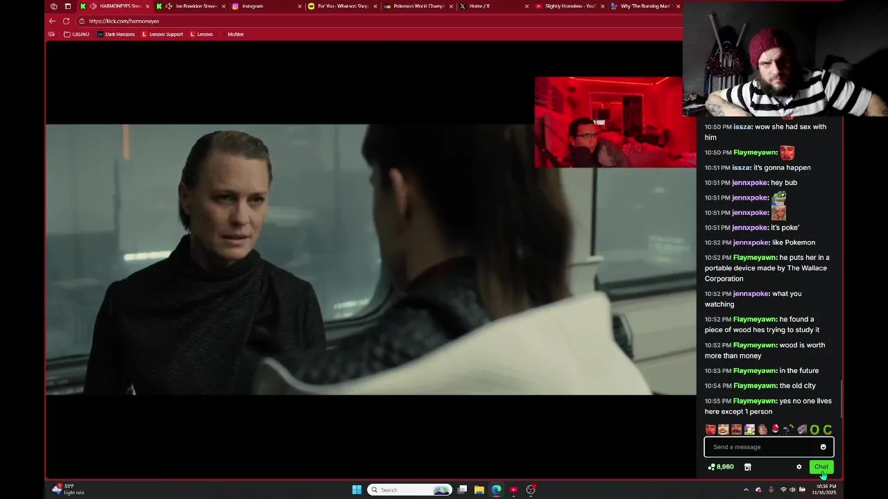Open the volume icon in system tray

point(792,490)
